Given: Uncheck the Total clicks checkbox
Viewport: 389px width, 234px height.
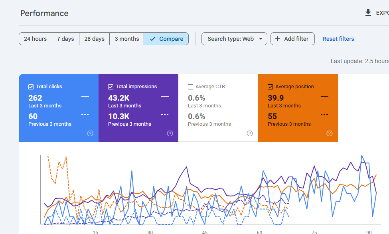Looking at the screenshot, I should [x=31, y=87].
